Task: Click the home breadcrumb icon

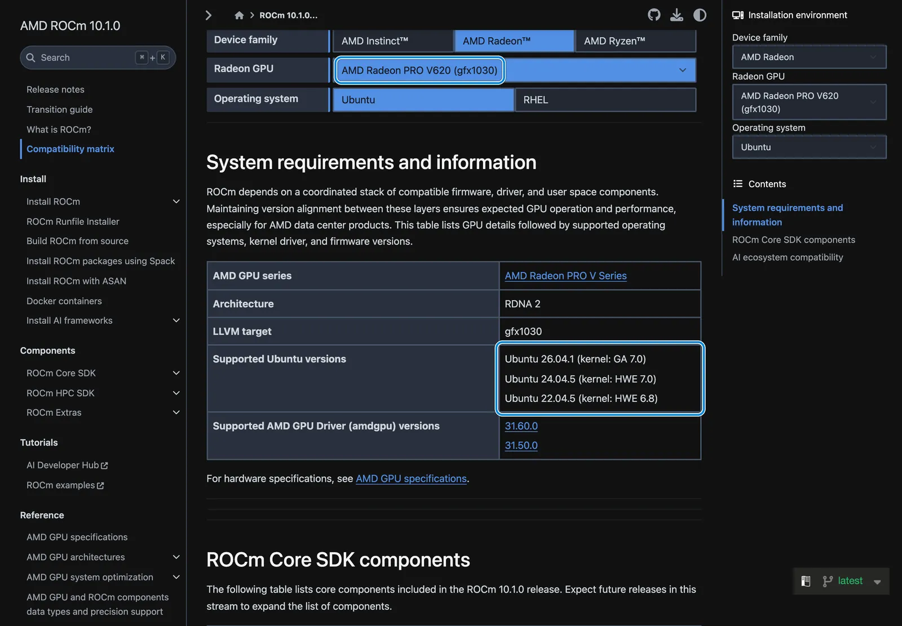Action: (x=239, y=15)
